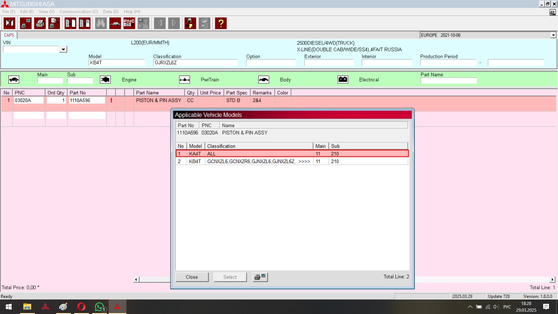Open WhatsApp from the taskbar
This screenshot has height=314, width=558.
pos(99,307)
